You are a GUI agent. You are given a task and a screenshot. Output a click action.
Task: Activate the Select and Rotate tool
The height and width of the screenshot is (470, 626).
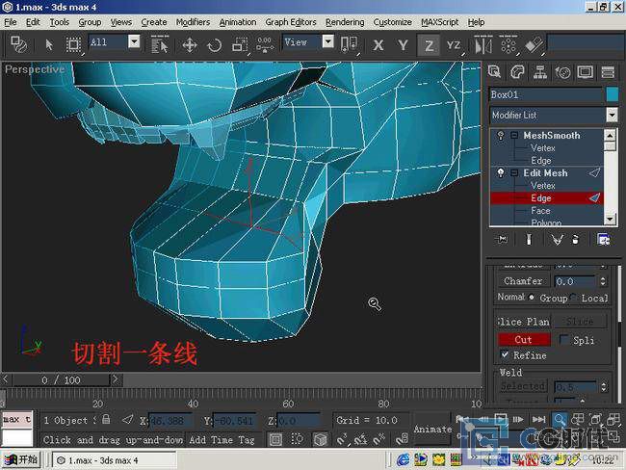[215, 44]
